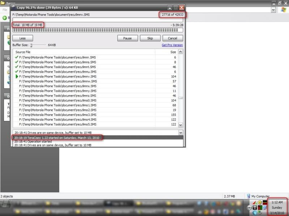289x216 pixels.
Task: Open the Explorer address bar dropdown
Action: coord(273,10)
